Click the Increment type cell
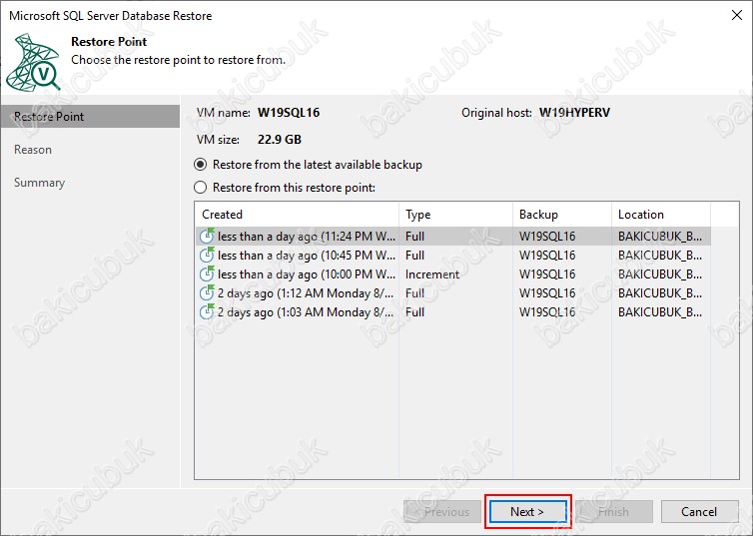This screenshot has height=536, width=753. coord(432,274)
